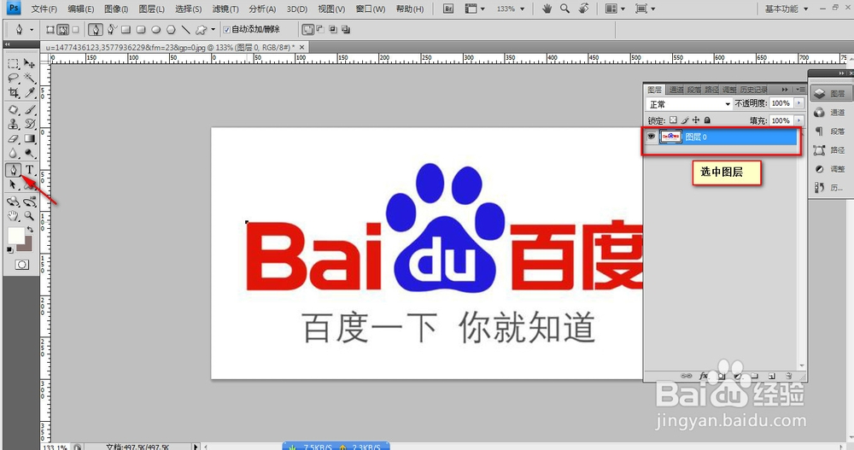Select the Eraser tool
Screen dimensions: 854x450
[x=13, y=139]
